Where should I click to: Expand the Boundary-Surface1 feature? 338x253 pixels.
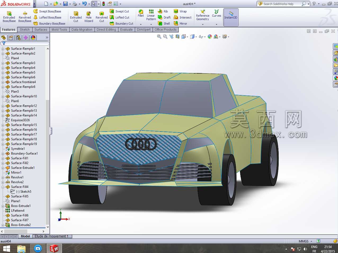click(3, 153)
